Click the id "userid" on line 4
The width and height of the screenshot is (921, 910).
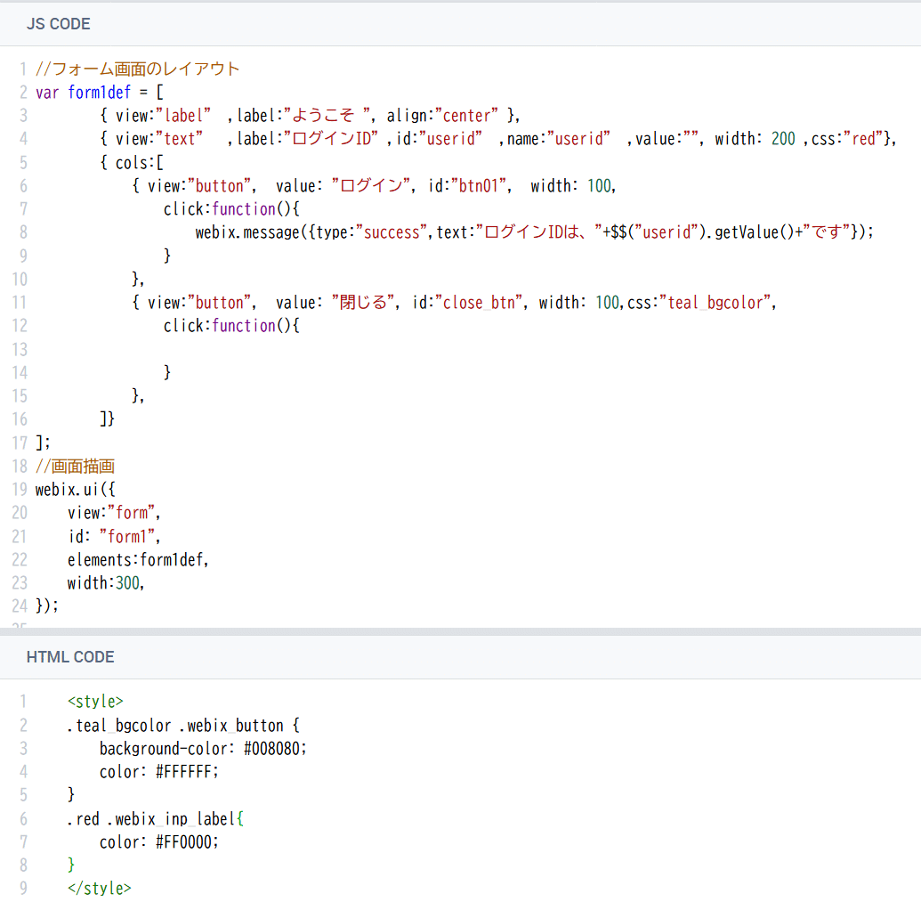(x=448, y=138)
